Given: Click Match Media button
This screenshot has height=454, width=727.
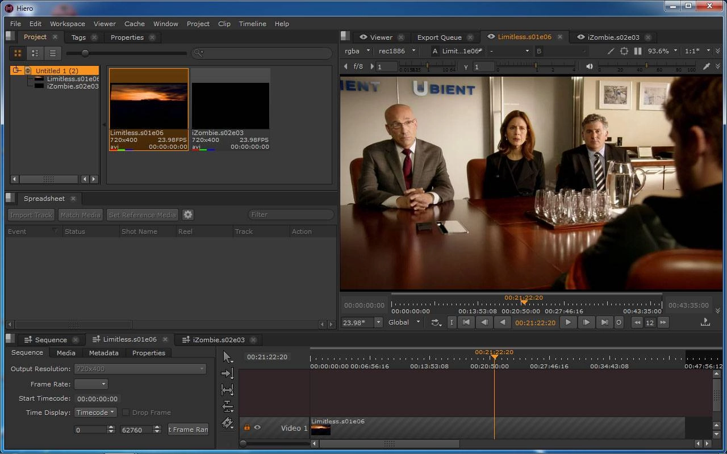Looking at the screenshot, I should click(x=80, y=215).
